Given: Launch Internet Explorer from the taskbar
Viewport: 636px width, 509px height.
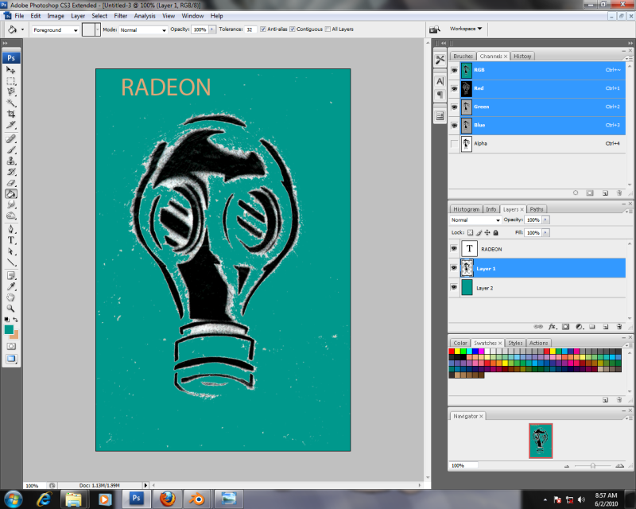Looking at the screenshot, I should 44,499.
